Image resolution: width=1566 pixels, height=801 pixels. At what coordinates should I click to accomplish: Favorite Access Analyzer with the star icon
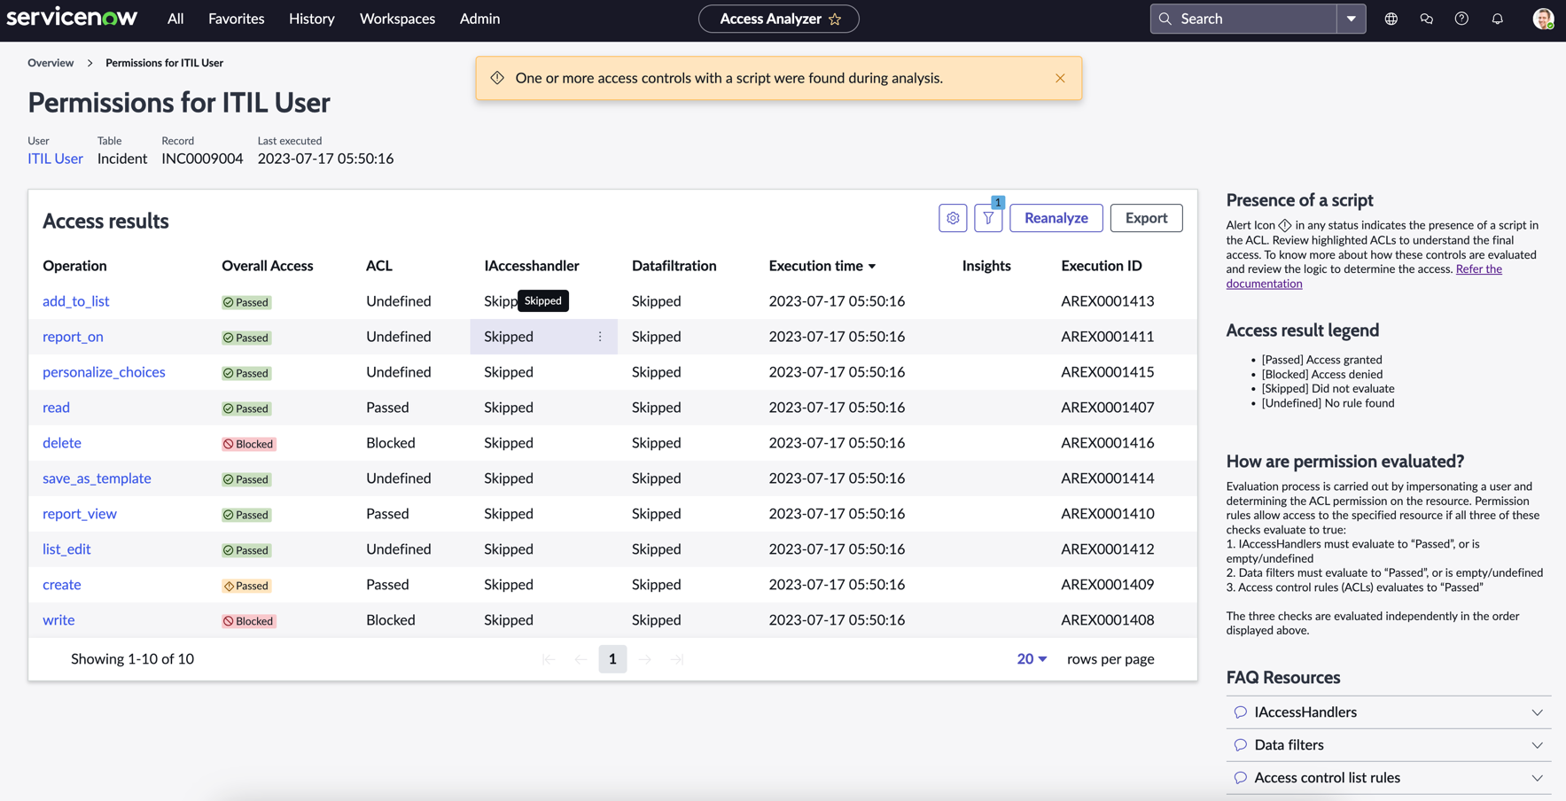[835, 19]
